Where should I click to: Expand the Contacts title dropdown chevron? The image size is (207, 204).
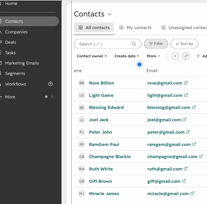click(110, 14)
